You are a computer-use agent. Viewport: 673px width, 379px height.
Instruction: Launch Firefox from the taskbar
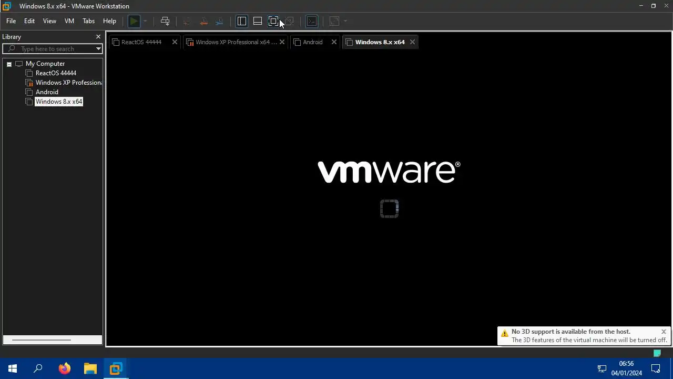pyautogui.click(x=64, y=368)
